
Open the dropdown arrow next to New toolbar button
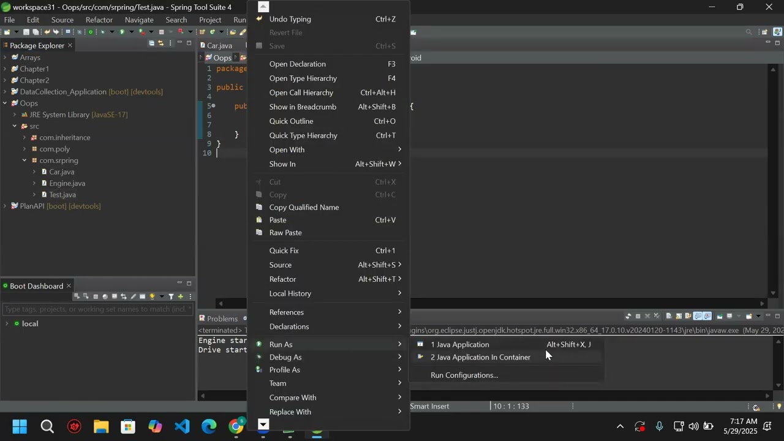click(x=17, y=32)
